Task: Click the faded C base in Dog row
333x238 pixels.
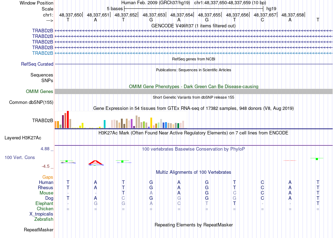Action: pyautogui.click(x=123, y=198)
